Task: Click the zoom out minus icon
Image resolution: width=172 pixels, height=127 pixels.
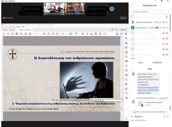Action: [53, 34]
